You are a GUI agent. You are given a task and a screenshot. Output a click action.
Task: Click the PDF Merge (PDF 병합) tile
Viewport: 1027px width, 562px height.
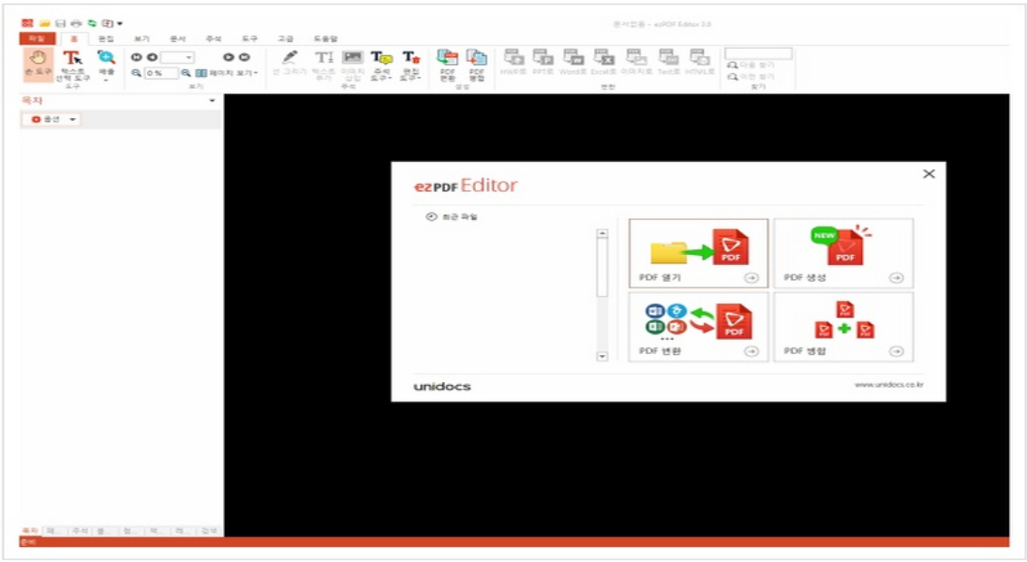point(843,327)
